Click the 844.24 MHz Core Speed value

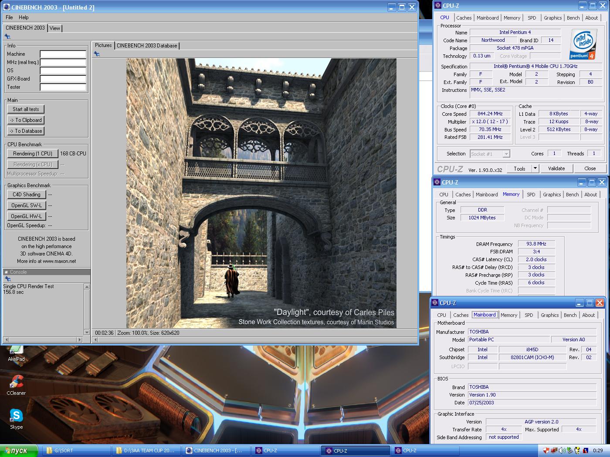pos(490,114)
